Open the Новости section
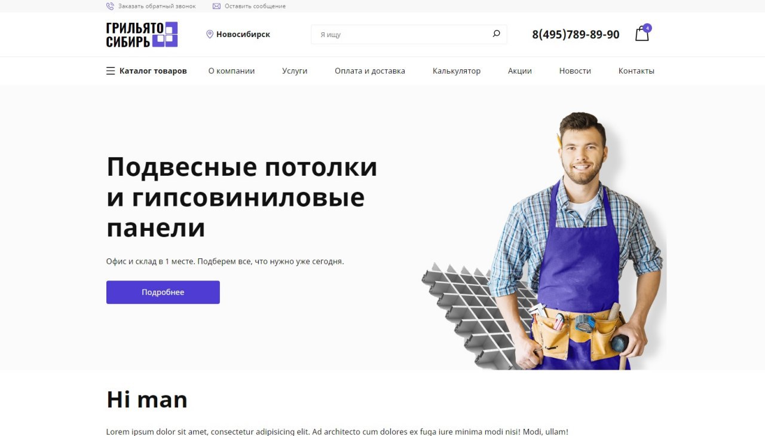Viewport: 765px width, 436px height. tap(575, 71)
